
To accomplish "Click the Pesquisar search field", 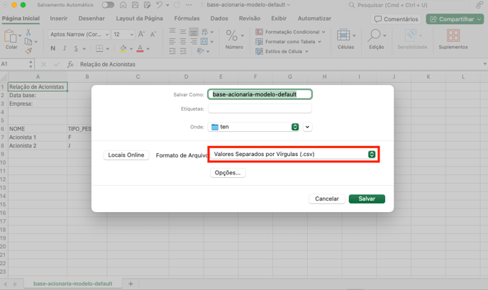I will (x=407, y=5).
